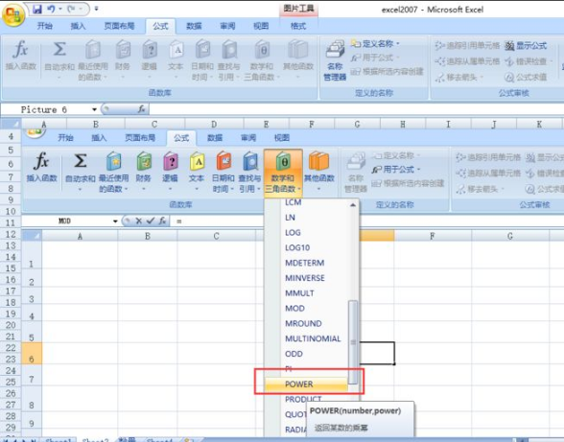Click 定义名称 in the greyed main ribbon
Viewport: 564px width, 442px height.
pyautogui.click(x=375, y=44)
